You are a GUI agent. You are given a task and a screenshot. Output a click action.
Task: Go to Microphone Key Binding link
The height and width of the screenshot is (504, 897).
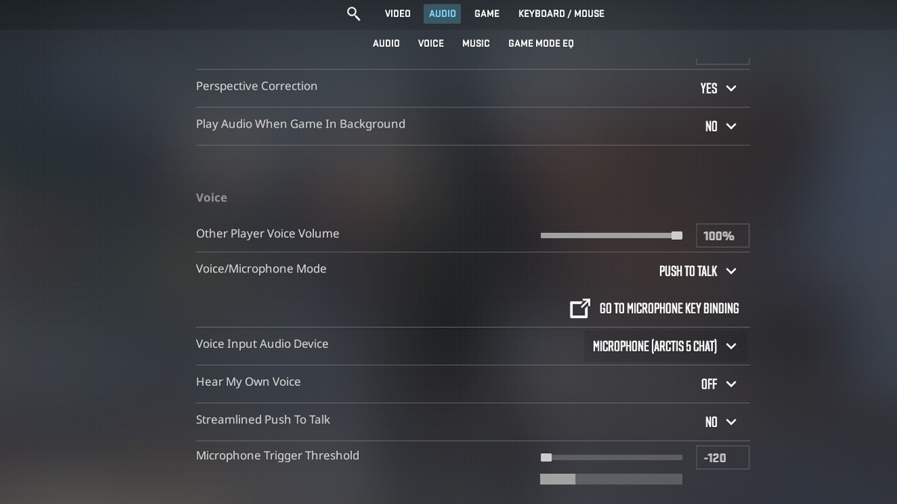coord(668,308)
